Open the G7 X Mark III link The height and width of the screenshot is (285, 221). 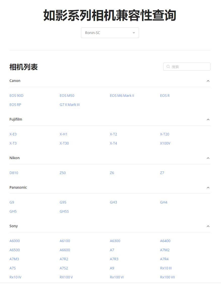70,105
